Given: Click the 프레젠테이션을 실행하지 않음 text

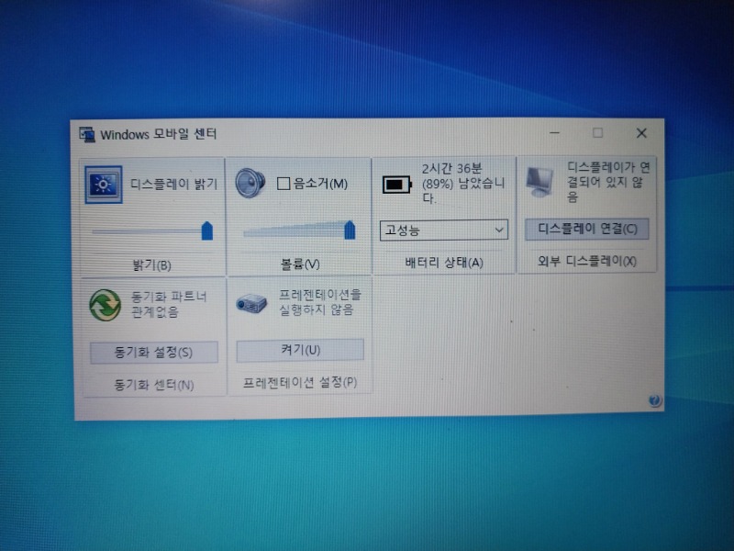Looking at the screenshot, I should (x=320, y=302).
